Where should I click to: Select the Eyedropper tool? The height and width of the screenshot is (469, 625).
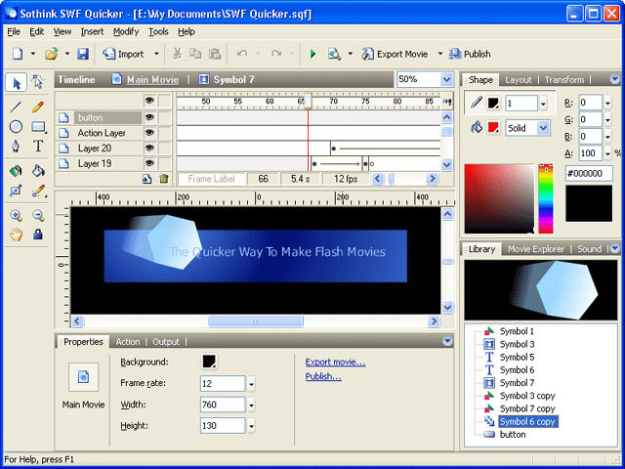tap(38, 192)
